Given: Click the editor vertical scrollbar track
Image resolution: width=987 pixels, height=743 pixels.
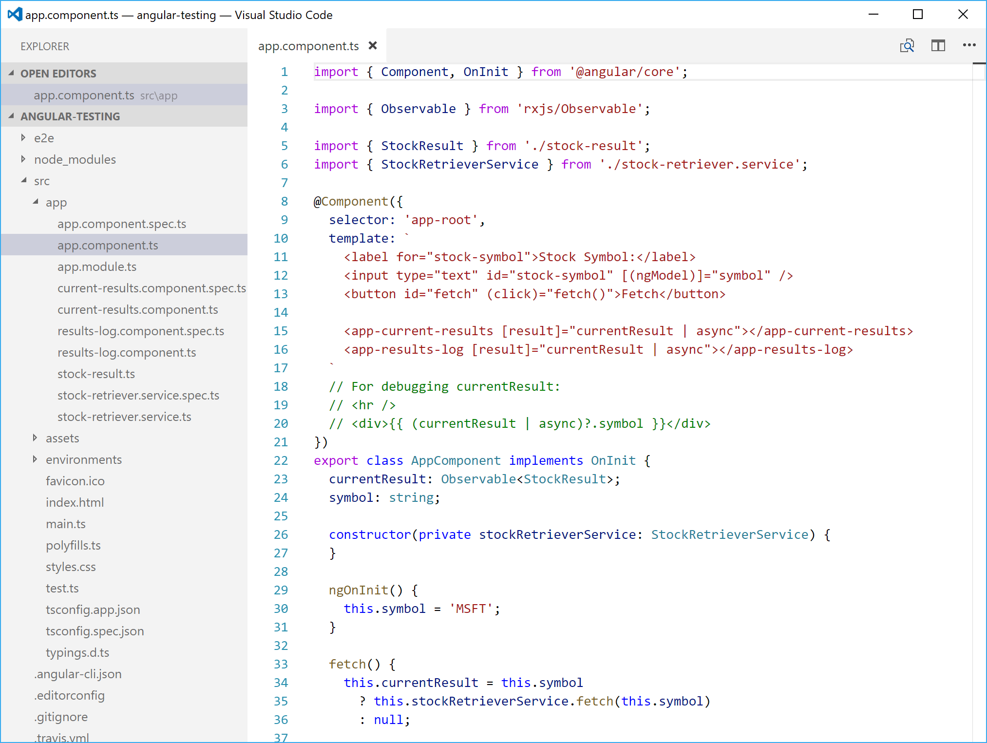Looking at the screenshot, I should click(x=979, y=390).
